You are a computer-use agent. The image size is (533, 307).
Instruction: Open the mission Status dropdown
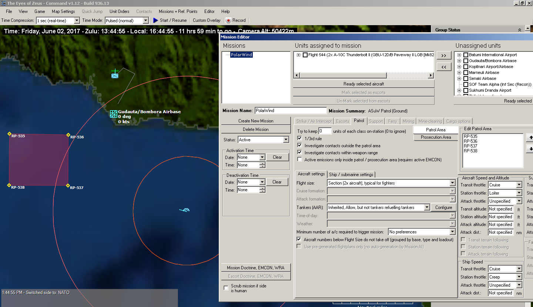point(286,140)
